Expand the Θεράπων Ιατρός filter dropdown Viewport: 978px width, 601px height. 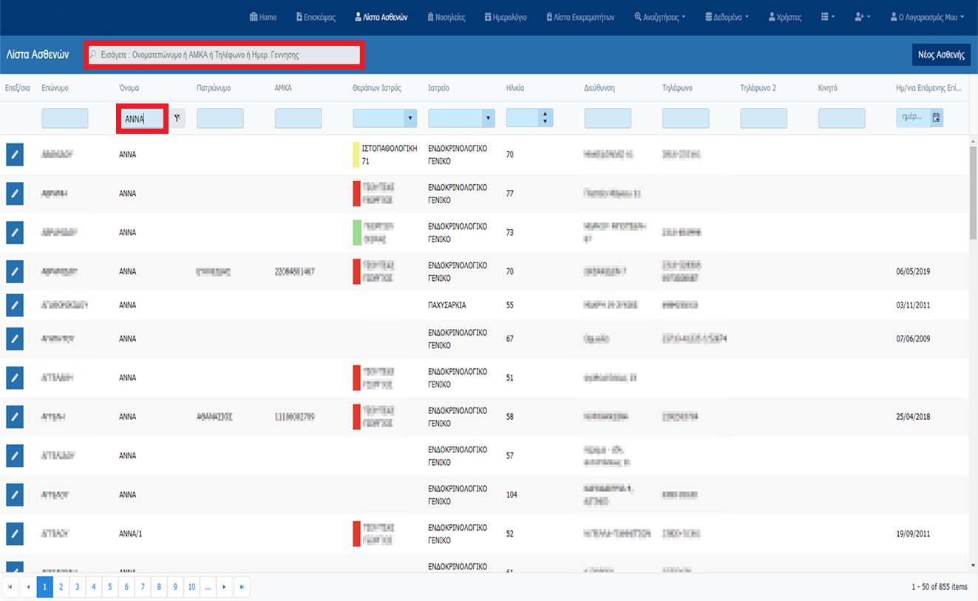[x=410, y=118]
